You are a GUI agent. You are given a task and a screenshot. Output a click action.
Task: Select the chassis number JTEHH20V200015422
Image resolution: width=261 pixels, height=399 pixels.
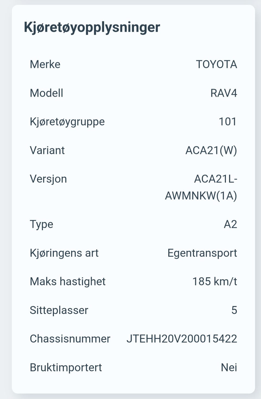click(x=182, y=339)
